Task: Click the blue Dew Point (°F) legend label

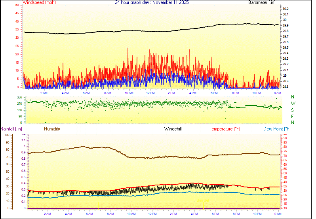Action: click(277, 129)
